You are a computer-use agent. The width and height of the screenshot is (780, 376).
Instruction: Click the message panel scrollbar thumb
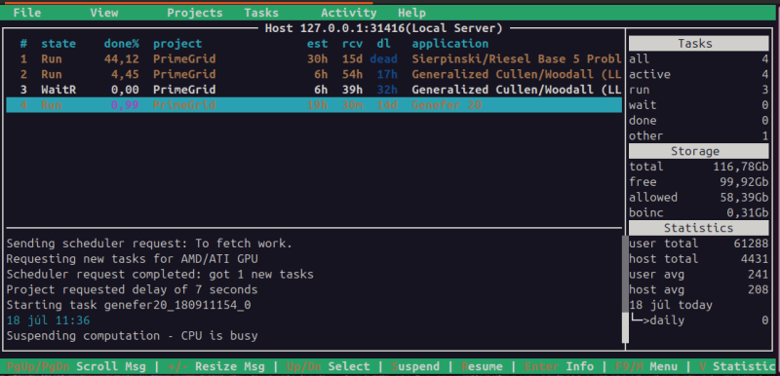click(x=625, y=328)
